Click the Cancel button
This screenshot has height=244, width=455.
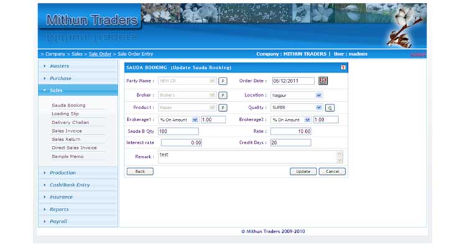pyautogui.click(x=332, y=171)
